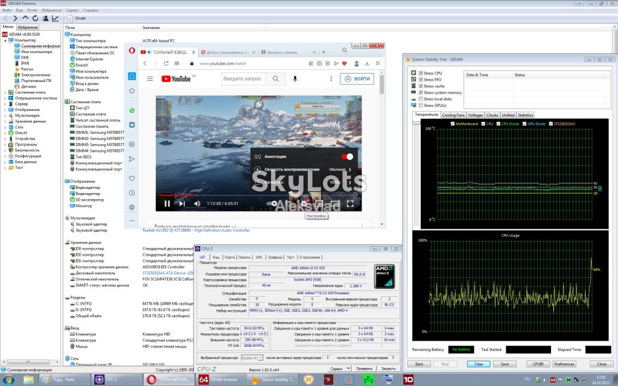The image size is (618, 386).
Task: Skip to the next YouTube video
Action: tap(182, 204)
